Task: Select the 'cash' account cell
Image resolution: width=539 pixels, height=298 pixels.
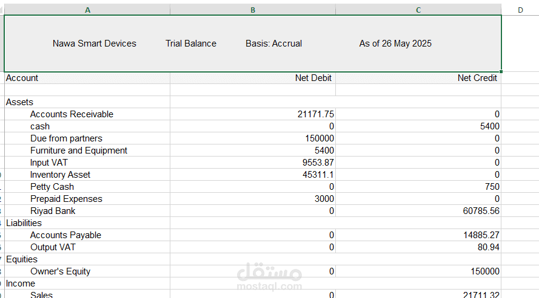Action: coord(87,126)
